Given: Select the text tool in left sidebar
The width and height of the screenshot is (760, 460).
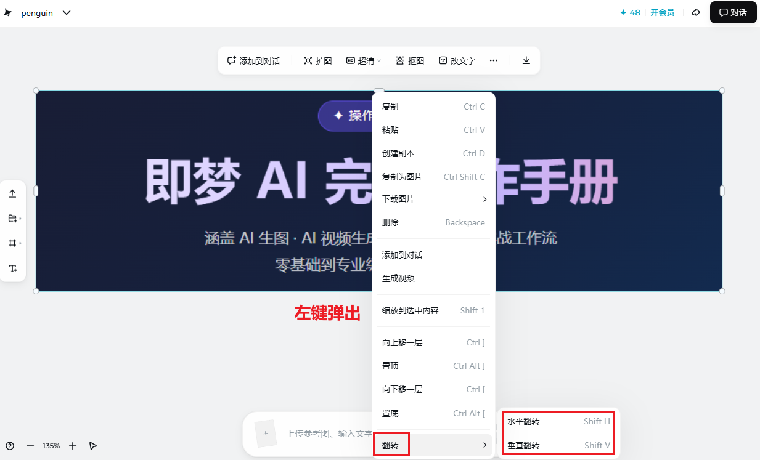Looking at the screenshot, I should 12,268.
